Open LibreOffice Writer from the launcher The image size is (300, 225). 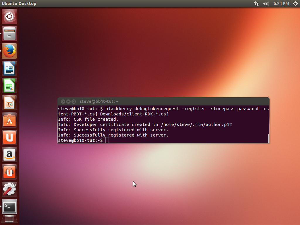pos(9,68)
